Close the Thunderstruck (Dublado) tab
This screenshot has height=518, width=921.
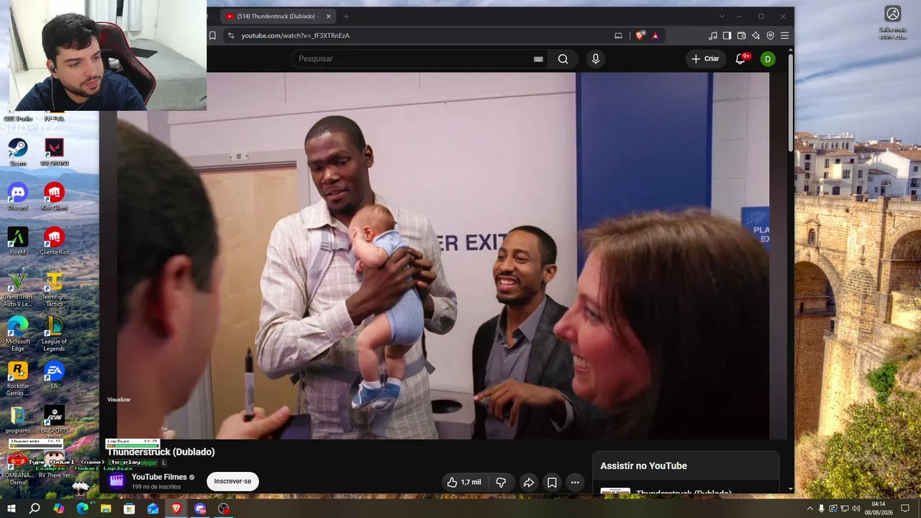point(329,16)
